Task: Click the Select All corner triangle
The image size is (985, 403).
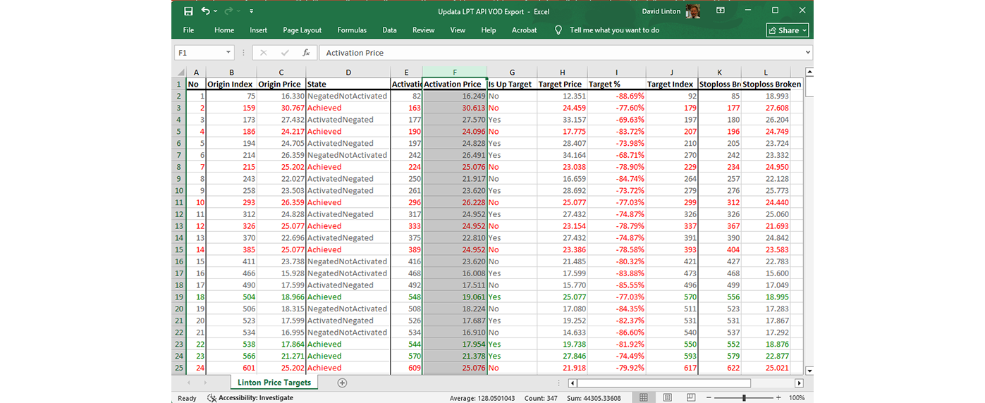Action: (181, 73)
